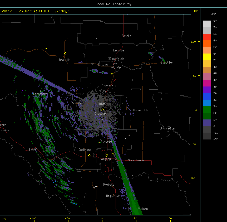
Task: Click the Drumheller town label
Action: click(168, 128)
